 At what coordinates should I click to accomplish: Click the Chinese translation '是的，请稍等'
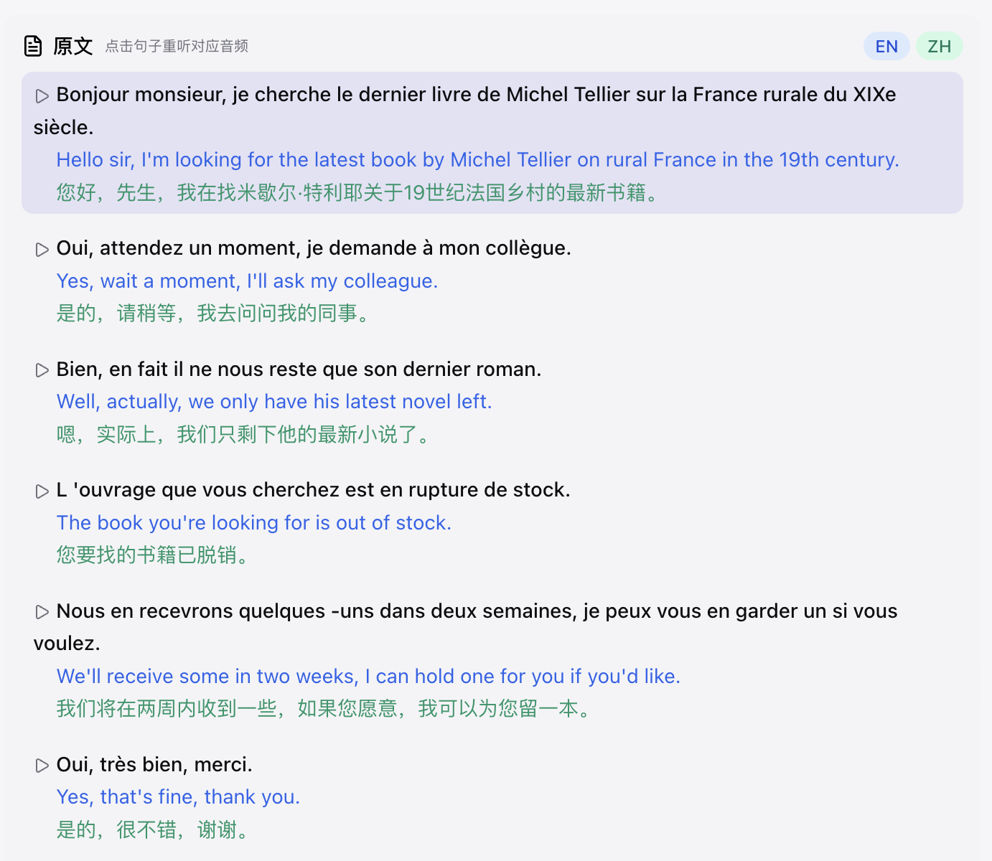[x=212, y=314]
